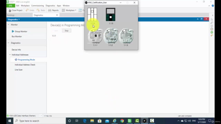This screenshot has width=221, height=124.
Task: Click the 1.1 New line status entry
Action: pos(48,116)
